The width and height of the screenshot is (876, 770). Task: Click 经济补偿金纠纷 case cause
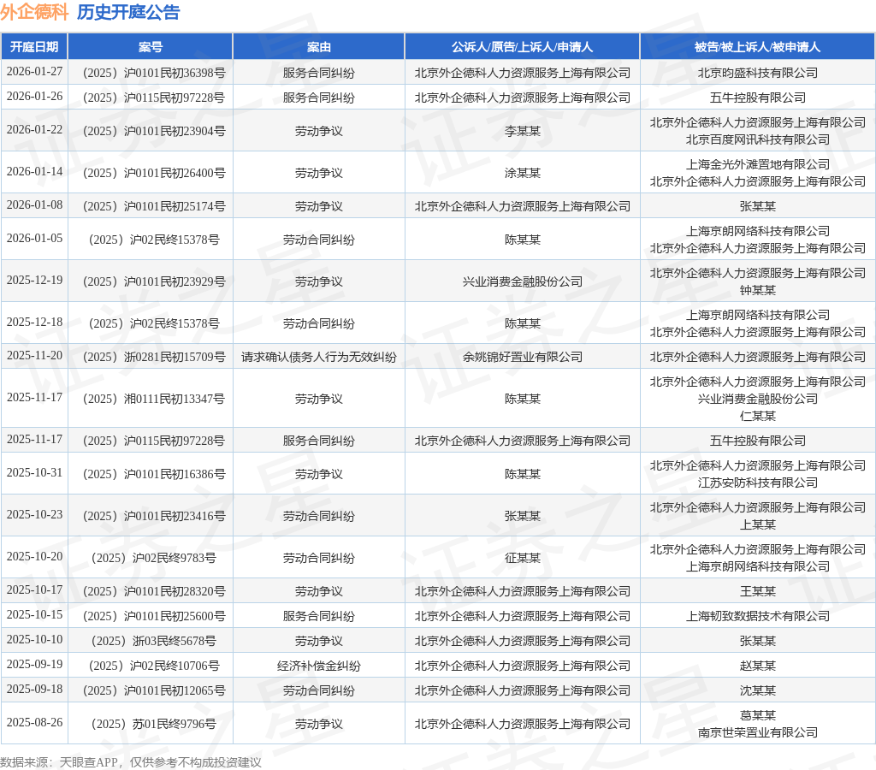click(x=318, y=666)
